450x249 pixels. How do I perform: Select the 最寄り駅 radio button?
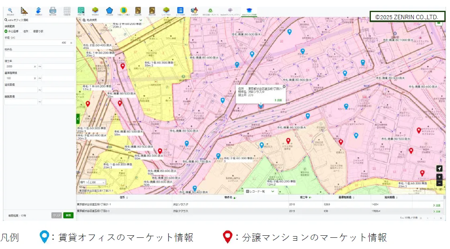tap(31, 31)
